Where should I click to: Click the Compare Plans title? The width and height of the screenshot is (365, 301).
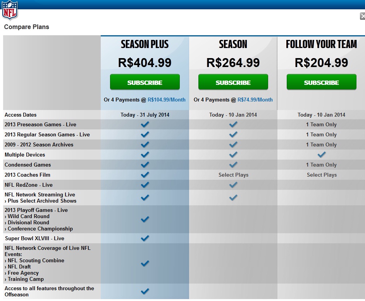point(26,27)
